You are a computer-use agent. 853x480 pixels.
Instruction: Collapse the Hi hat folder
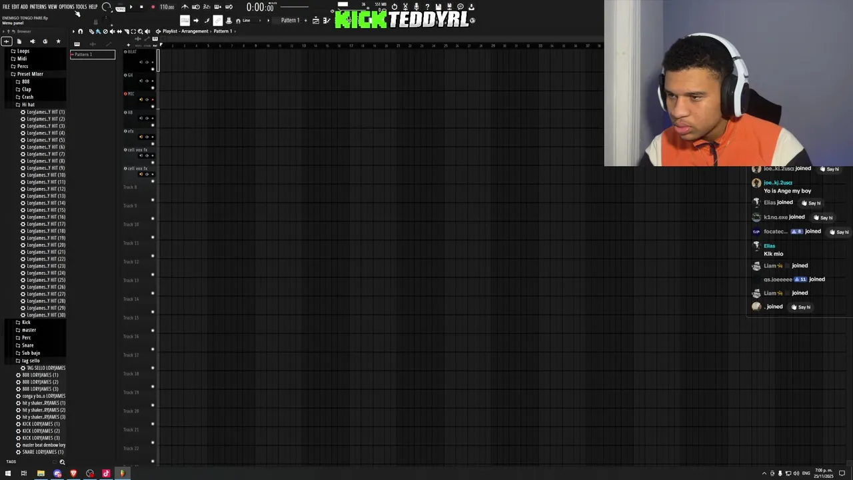[27, 105]
